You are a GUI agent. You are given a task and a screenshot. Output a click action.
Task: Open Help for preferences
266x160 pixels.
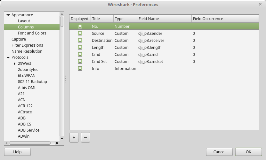point(17,152)
